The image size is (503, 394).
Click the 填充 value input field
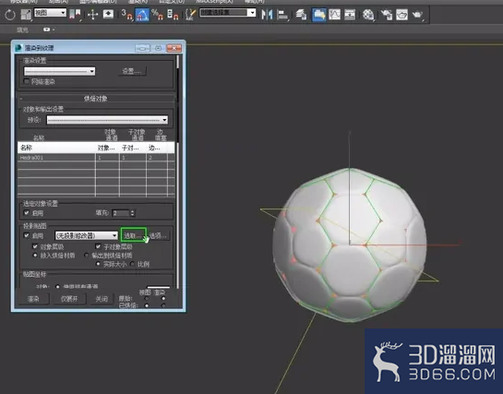point(121,213)
